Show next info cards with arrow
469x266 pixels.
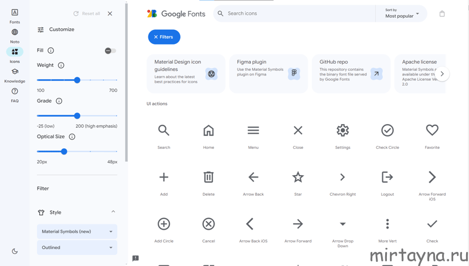pos(442,74)
